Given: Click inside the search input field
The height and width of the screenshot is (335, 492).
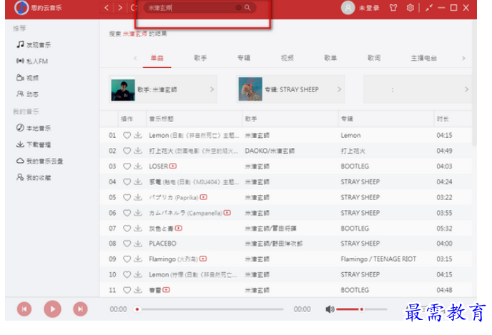Looking at the screenshot, I should pos(192,8).
